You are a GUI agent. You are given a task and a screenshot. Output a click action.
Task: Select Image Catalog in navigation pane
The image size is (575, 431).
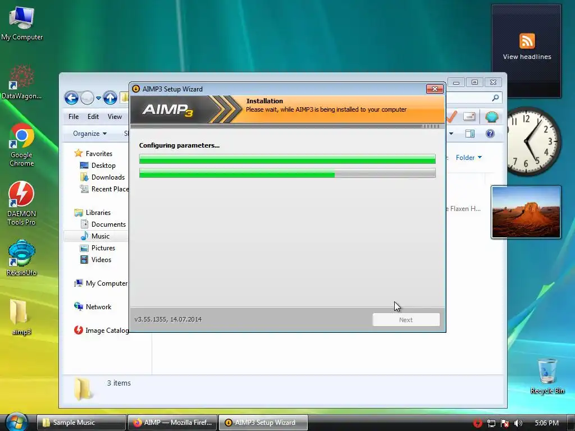[101, 330]
